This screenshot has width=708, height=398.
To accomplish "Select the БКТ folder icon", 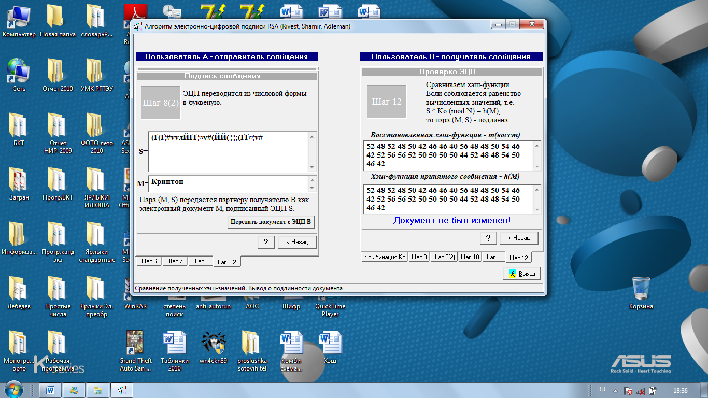I will click(x=19, y=130).
